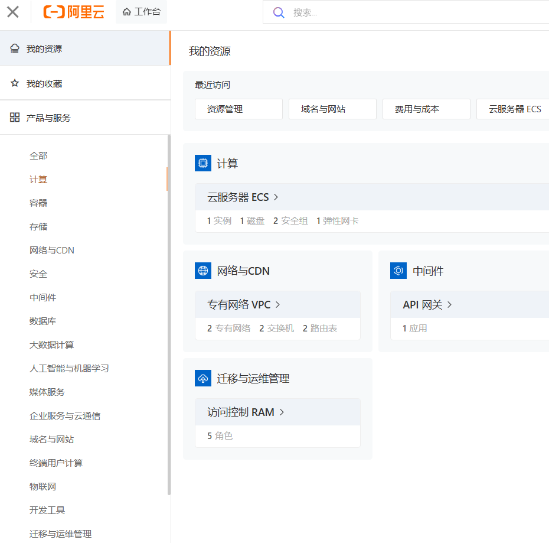Open recently visited 费用与成本
This screenshot has height=543, width=549.
(426, 109)
